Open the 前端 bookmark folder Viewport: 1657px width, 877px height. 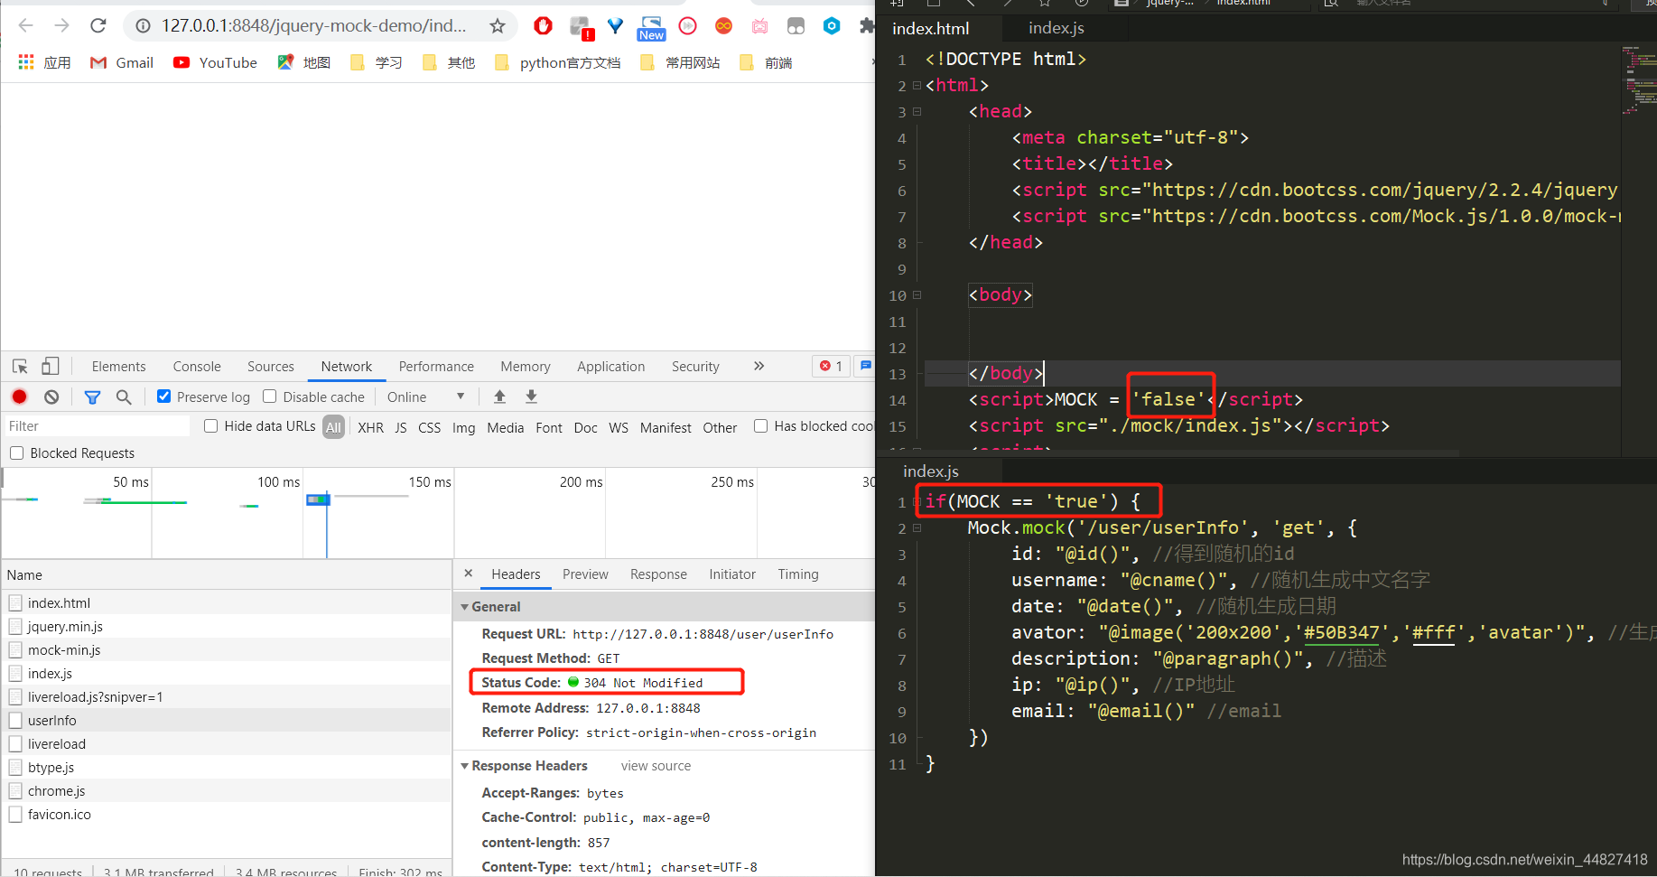[766, 62]
